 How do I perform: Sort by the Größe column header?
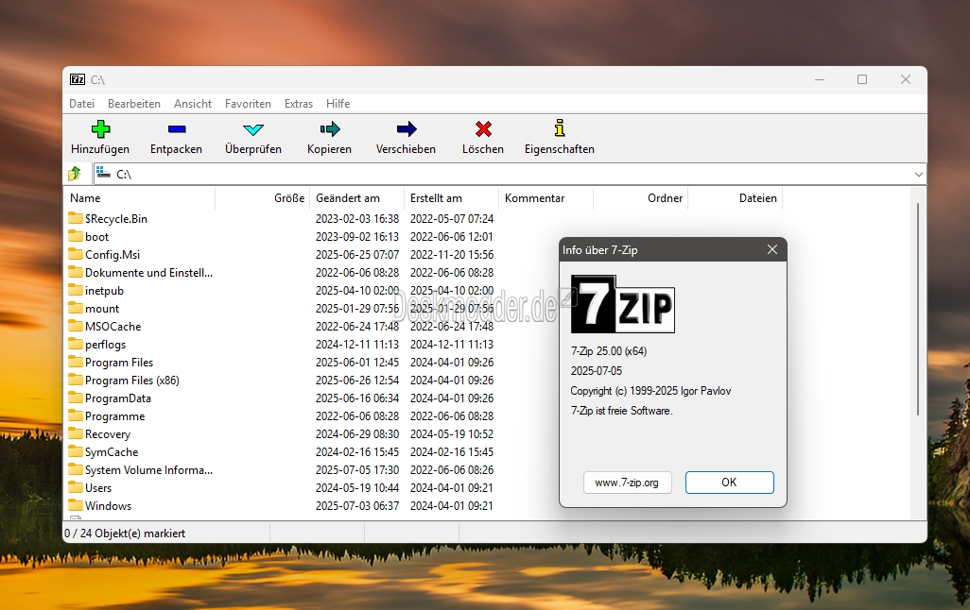pyautogui.click(x=262, y=198)
